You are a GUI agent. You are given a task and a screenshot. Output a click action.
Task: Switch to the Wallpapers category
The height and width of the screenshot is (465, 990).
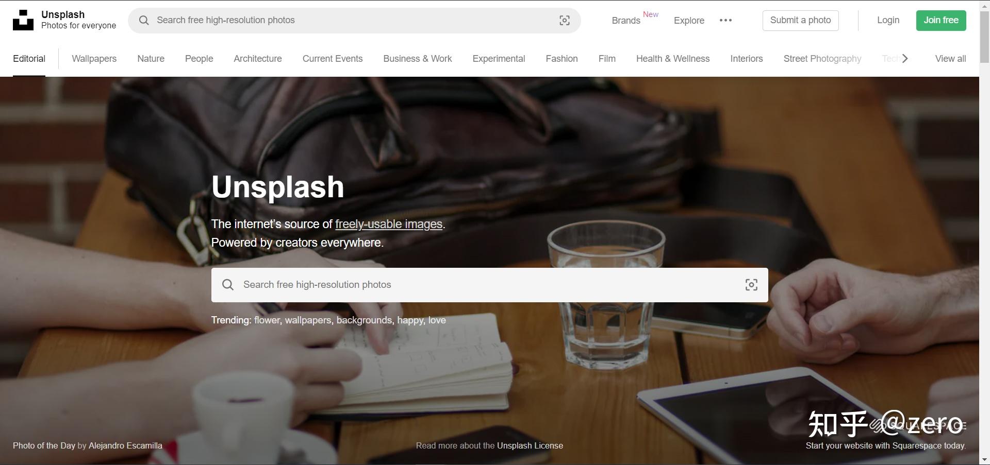click(94, 59)
